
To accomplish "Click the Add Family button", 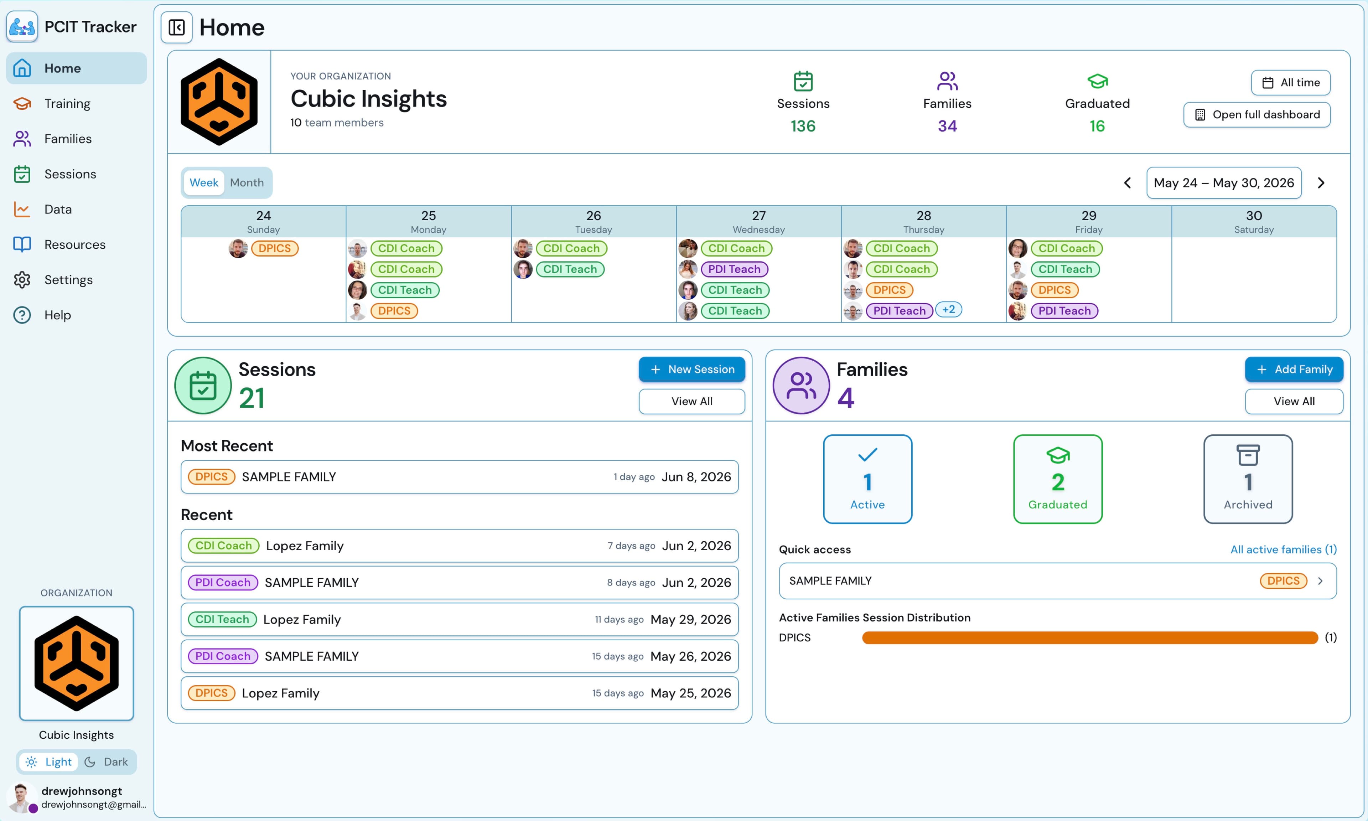I will click(1294, 369).
